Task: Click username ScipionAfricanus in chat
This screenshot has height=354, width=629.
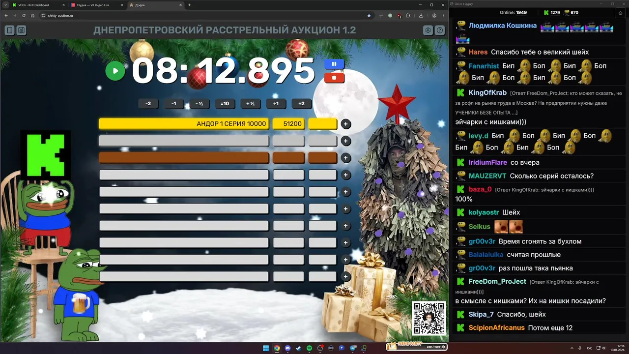Action: point(497,328)
